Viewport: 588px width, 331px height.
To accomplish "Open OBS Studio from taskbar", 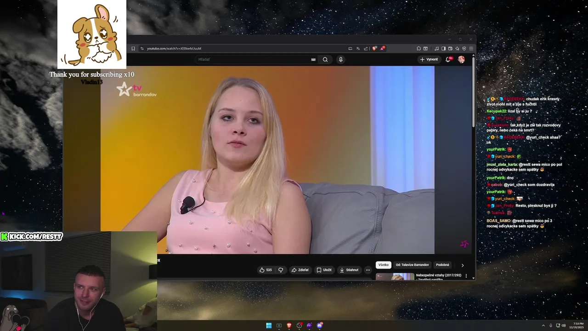I will (x=300, y=325).
